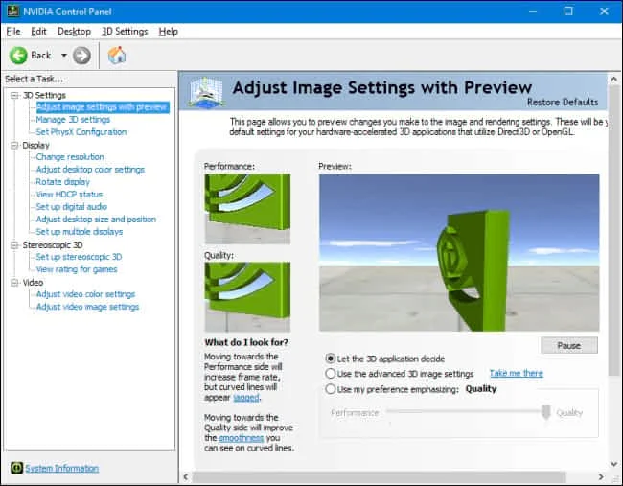This screenshot has height=486, width=623.
Task: Click the Forward arrow icon
Action: pyautogui.click(x=81, y=56)
